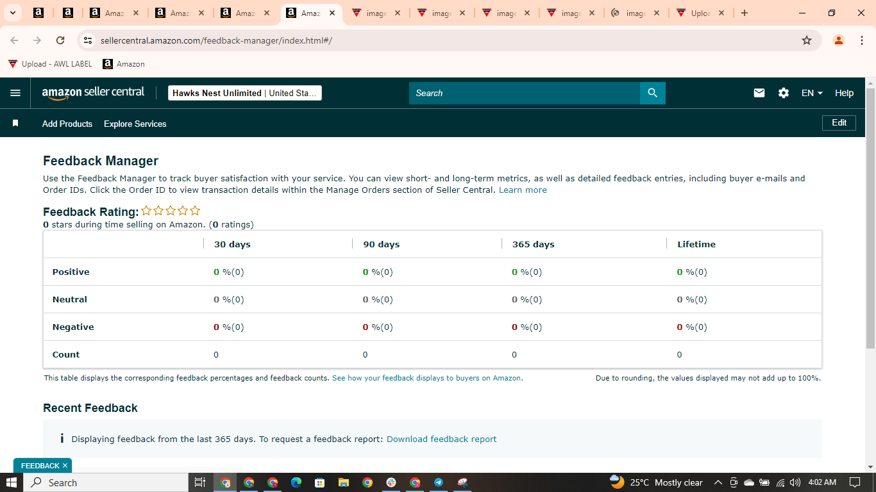This screenshot has width=876, height=492.
Task: Click the Feedback Manager page title
Action: pos(101,161)
